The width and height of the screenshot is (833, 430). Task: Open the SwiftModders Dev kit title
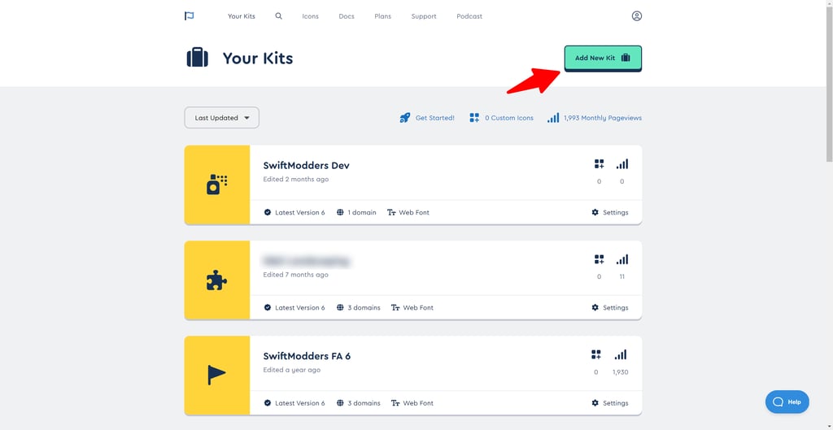point(307,165)
